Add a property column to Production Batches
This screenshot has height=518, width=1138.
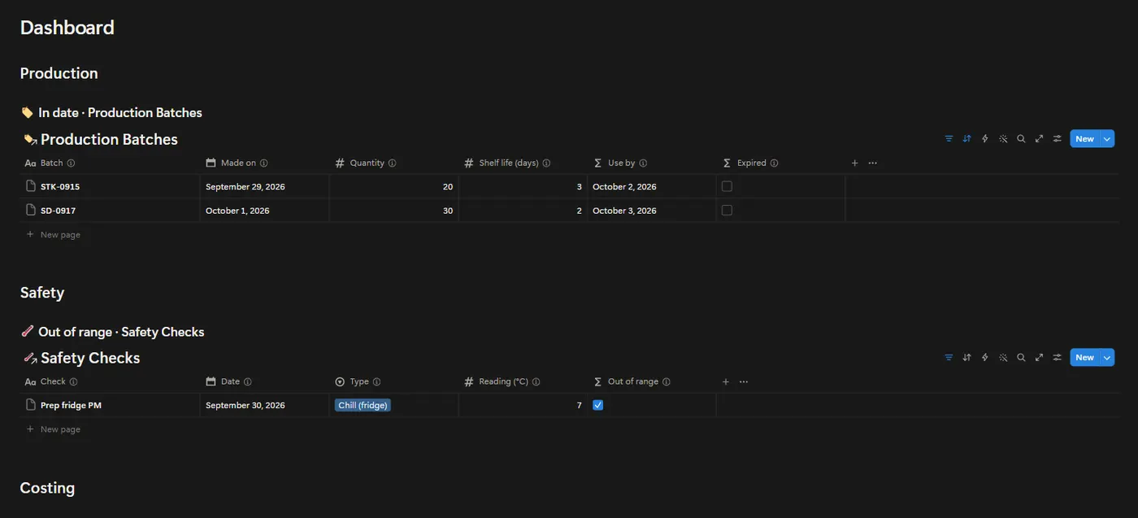pos(854,163)
